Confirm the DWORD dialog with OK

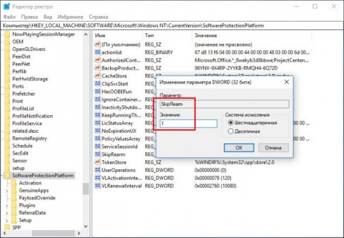239,148
